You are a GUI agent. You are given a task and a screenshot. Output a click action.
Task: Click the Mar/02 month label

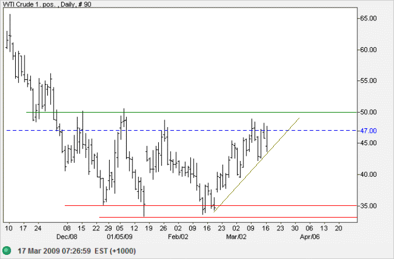(236, 237)
